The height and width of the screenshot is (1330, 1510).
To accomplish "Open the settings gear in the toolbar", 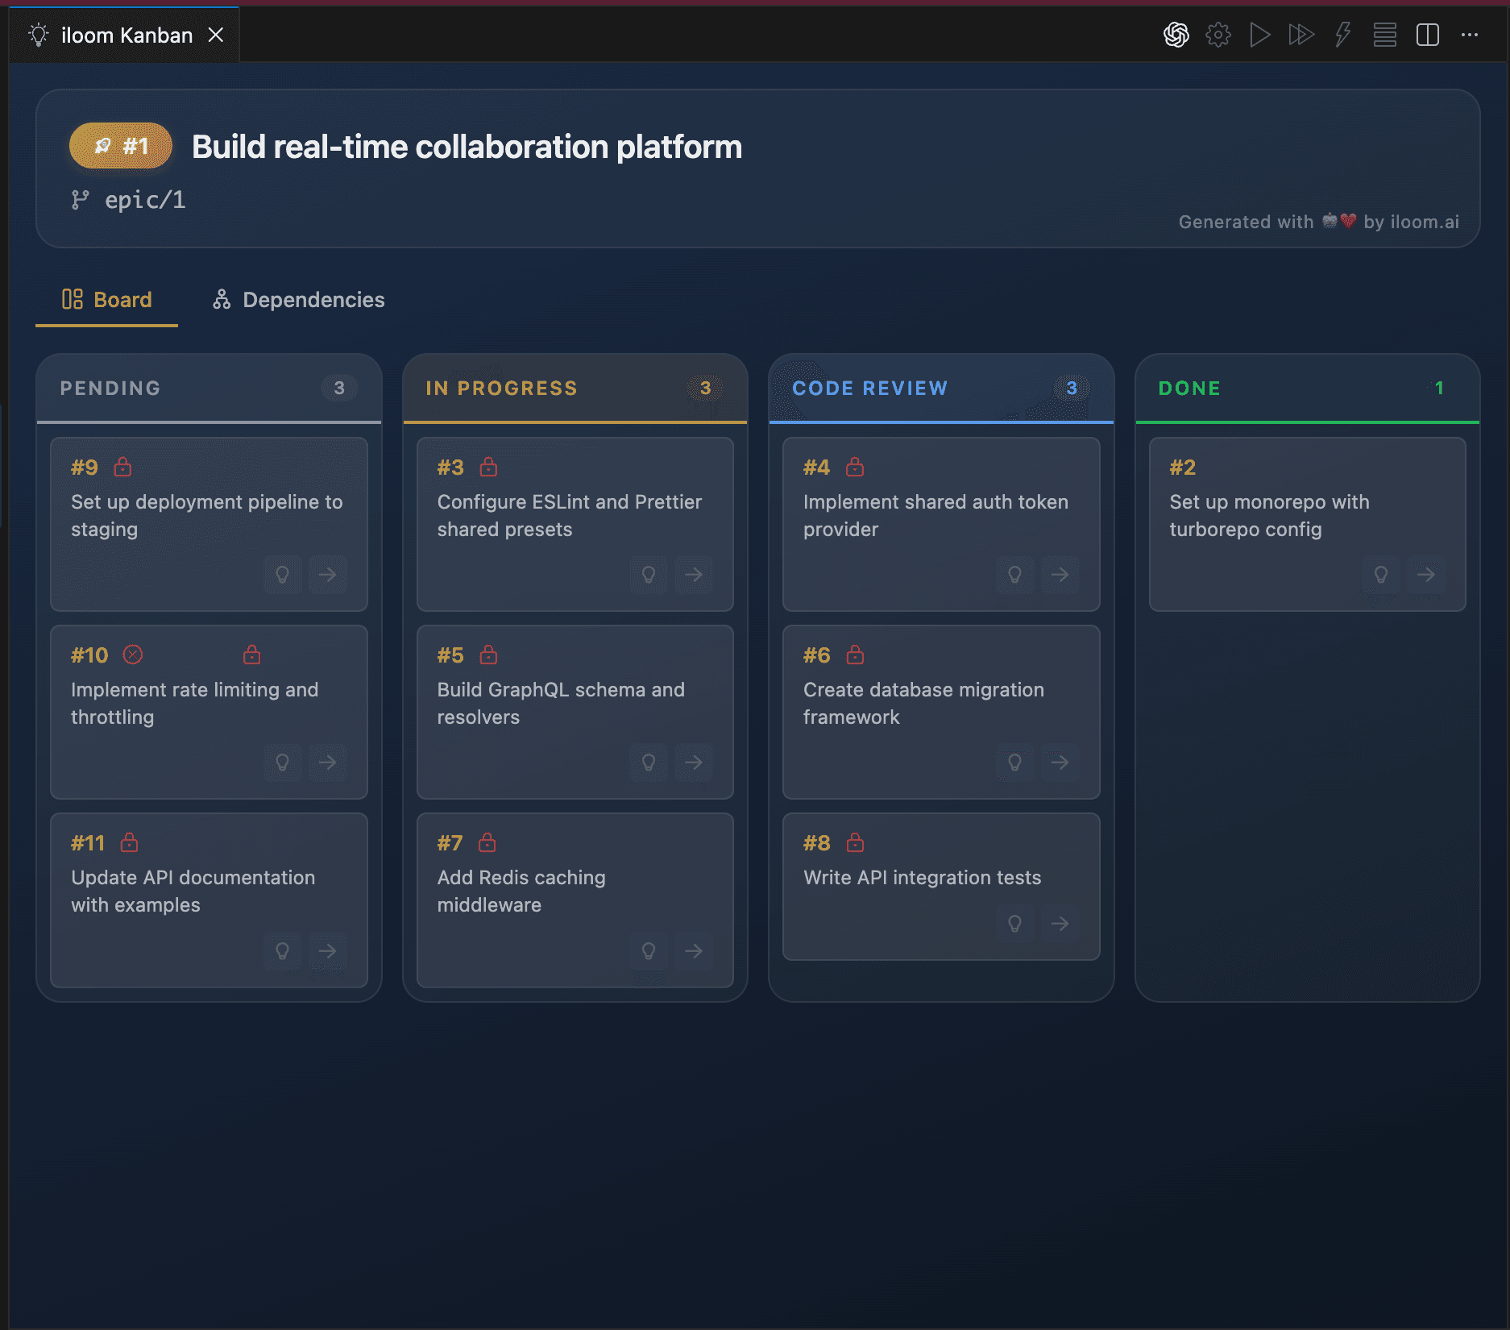I will (1218, 35).
